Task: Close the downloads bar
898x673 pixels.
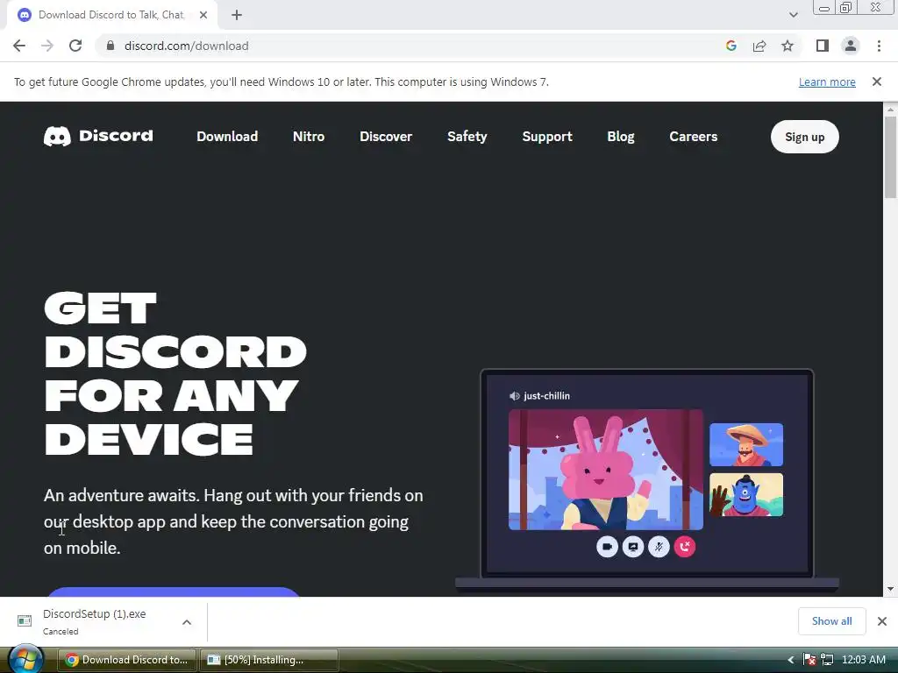Action: click(882, 621)
